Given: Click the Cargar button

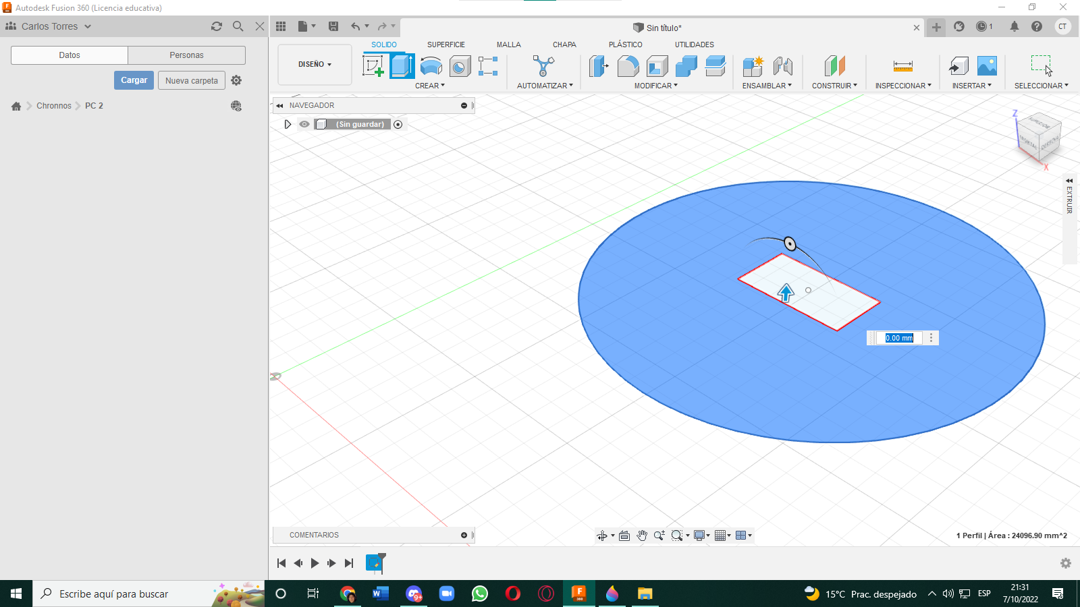Looking at the screenshot, I should pyautogui.click(x=134, y=80).
